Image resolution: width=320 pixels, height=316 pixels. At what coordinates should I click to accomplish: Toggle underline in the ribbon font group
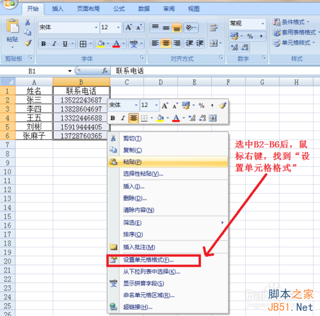[x=65, y=44]
